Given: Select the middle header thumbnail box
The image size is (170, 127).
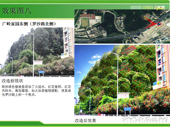Looking at the screenshot, I should [148, 8].
